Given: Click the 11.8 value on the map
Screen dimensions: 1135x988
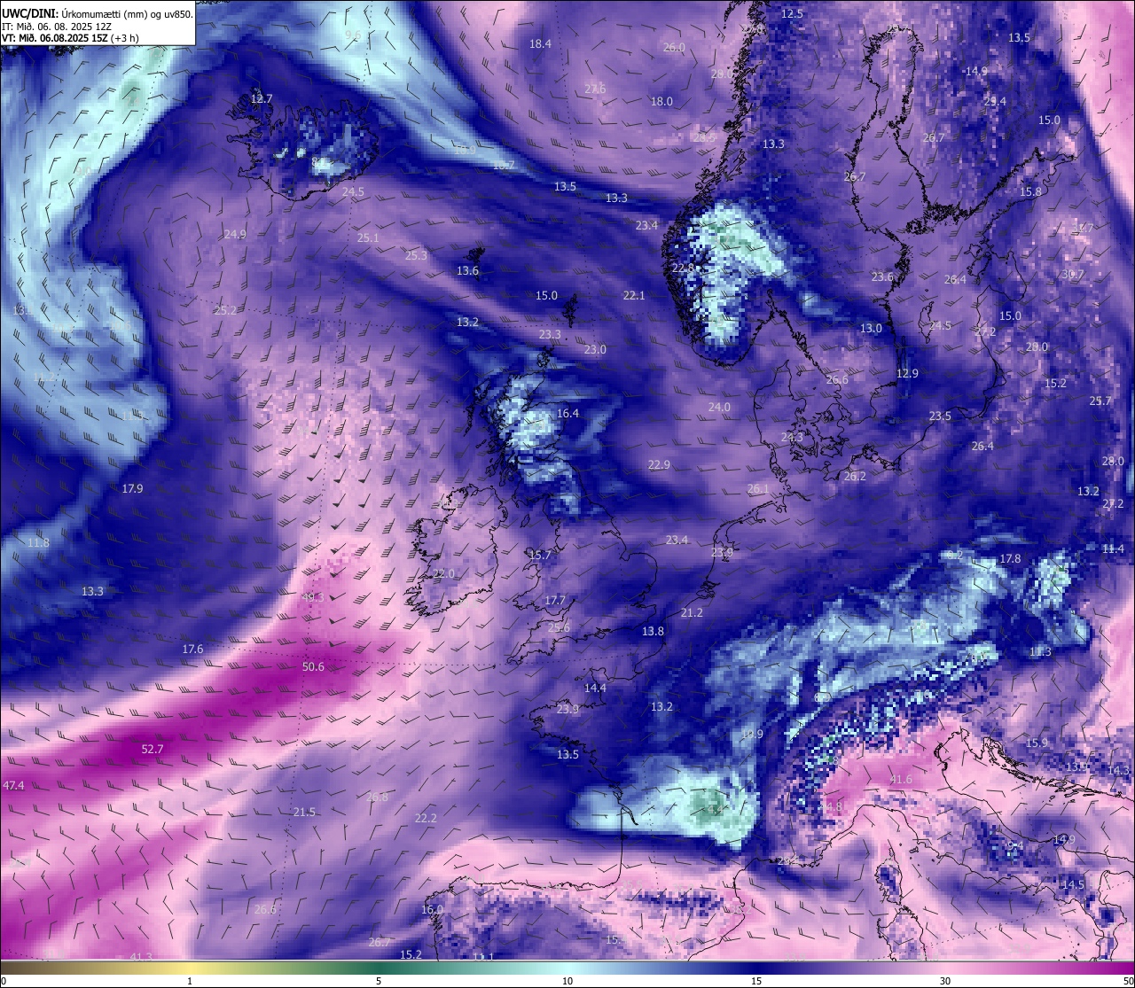Looking at the screenshot, I should point(38,543).
